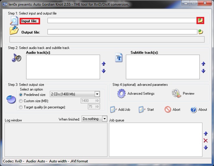Click the Input file: label
Image resolution: width=214 pixels, height=166 pixels.
(x=29, y=21)
